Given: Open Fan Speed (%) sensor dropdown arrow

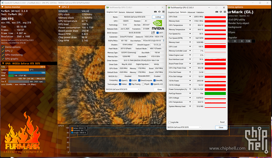Looking at the screenshot, I should click(190, 34).
